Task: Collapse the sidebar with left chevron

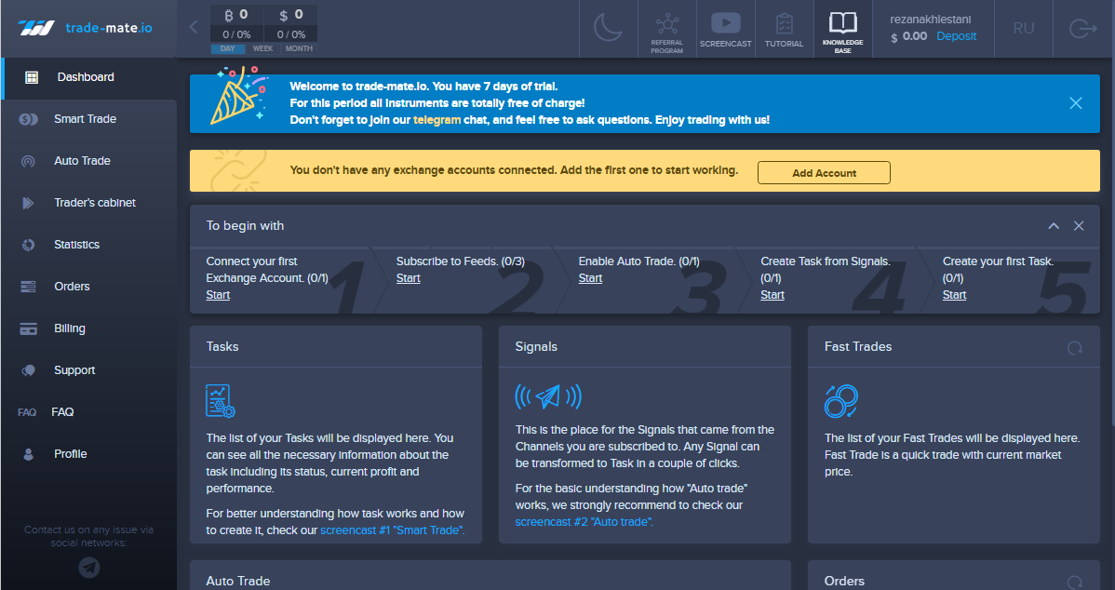Action: click(194, 27)
